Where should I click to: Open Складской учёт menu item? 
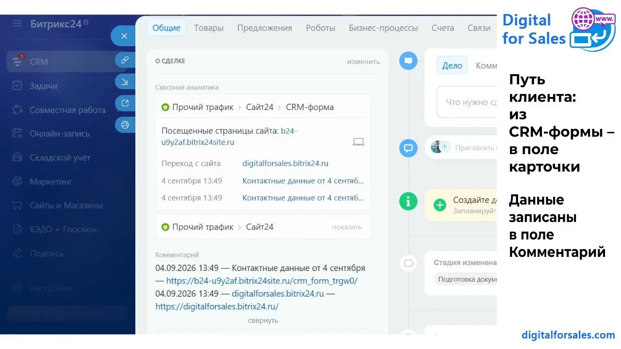[x=60, y=158]
